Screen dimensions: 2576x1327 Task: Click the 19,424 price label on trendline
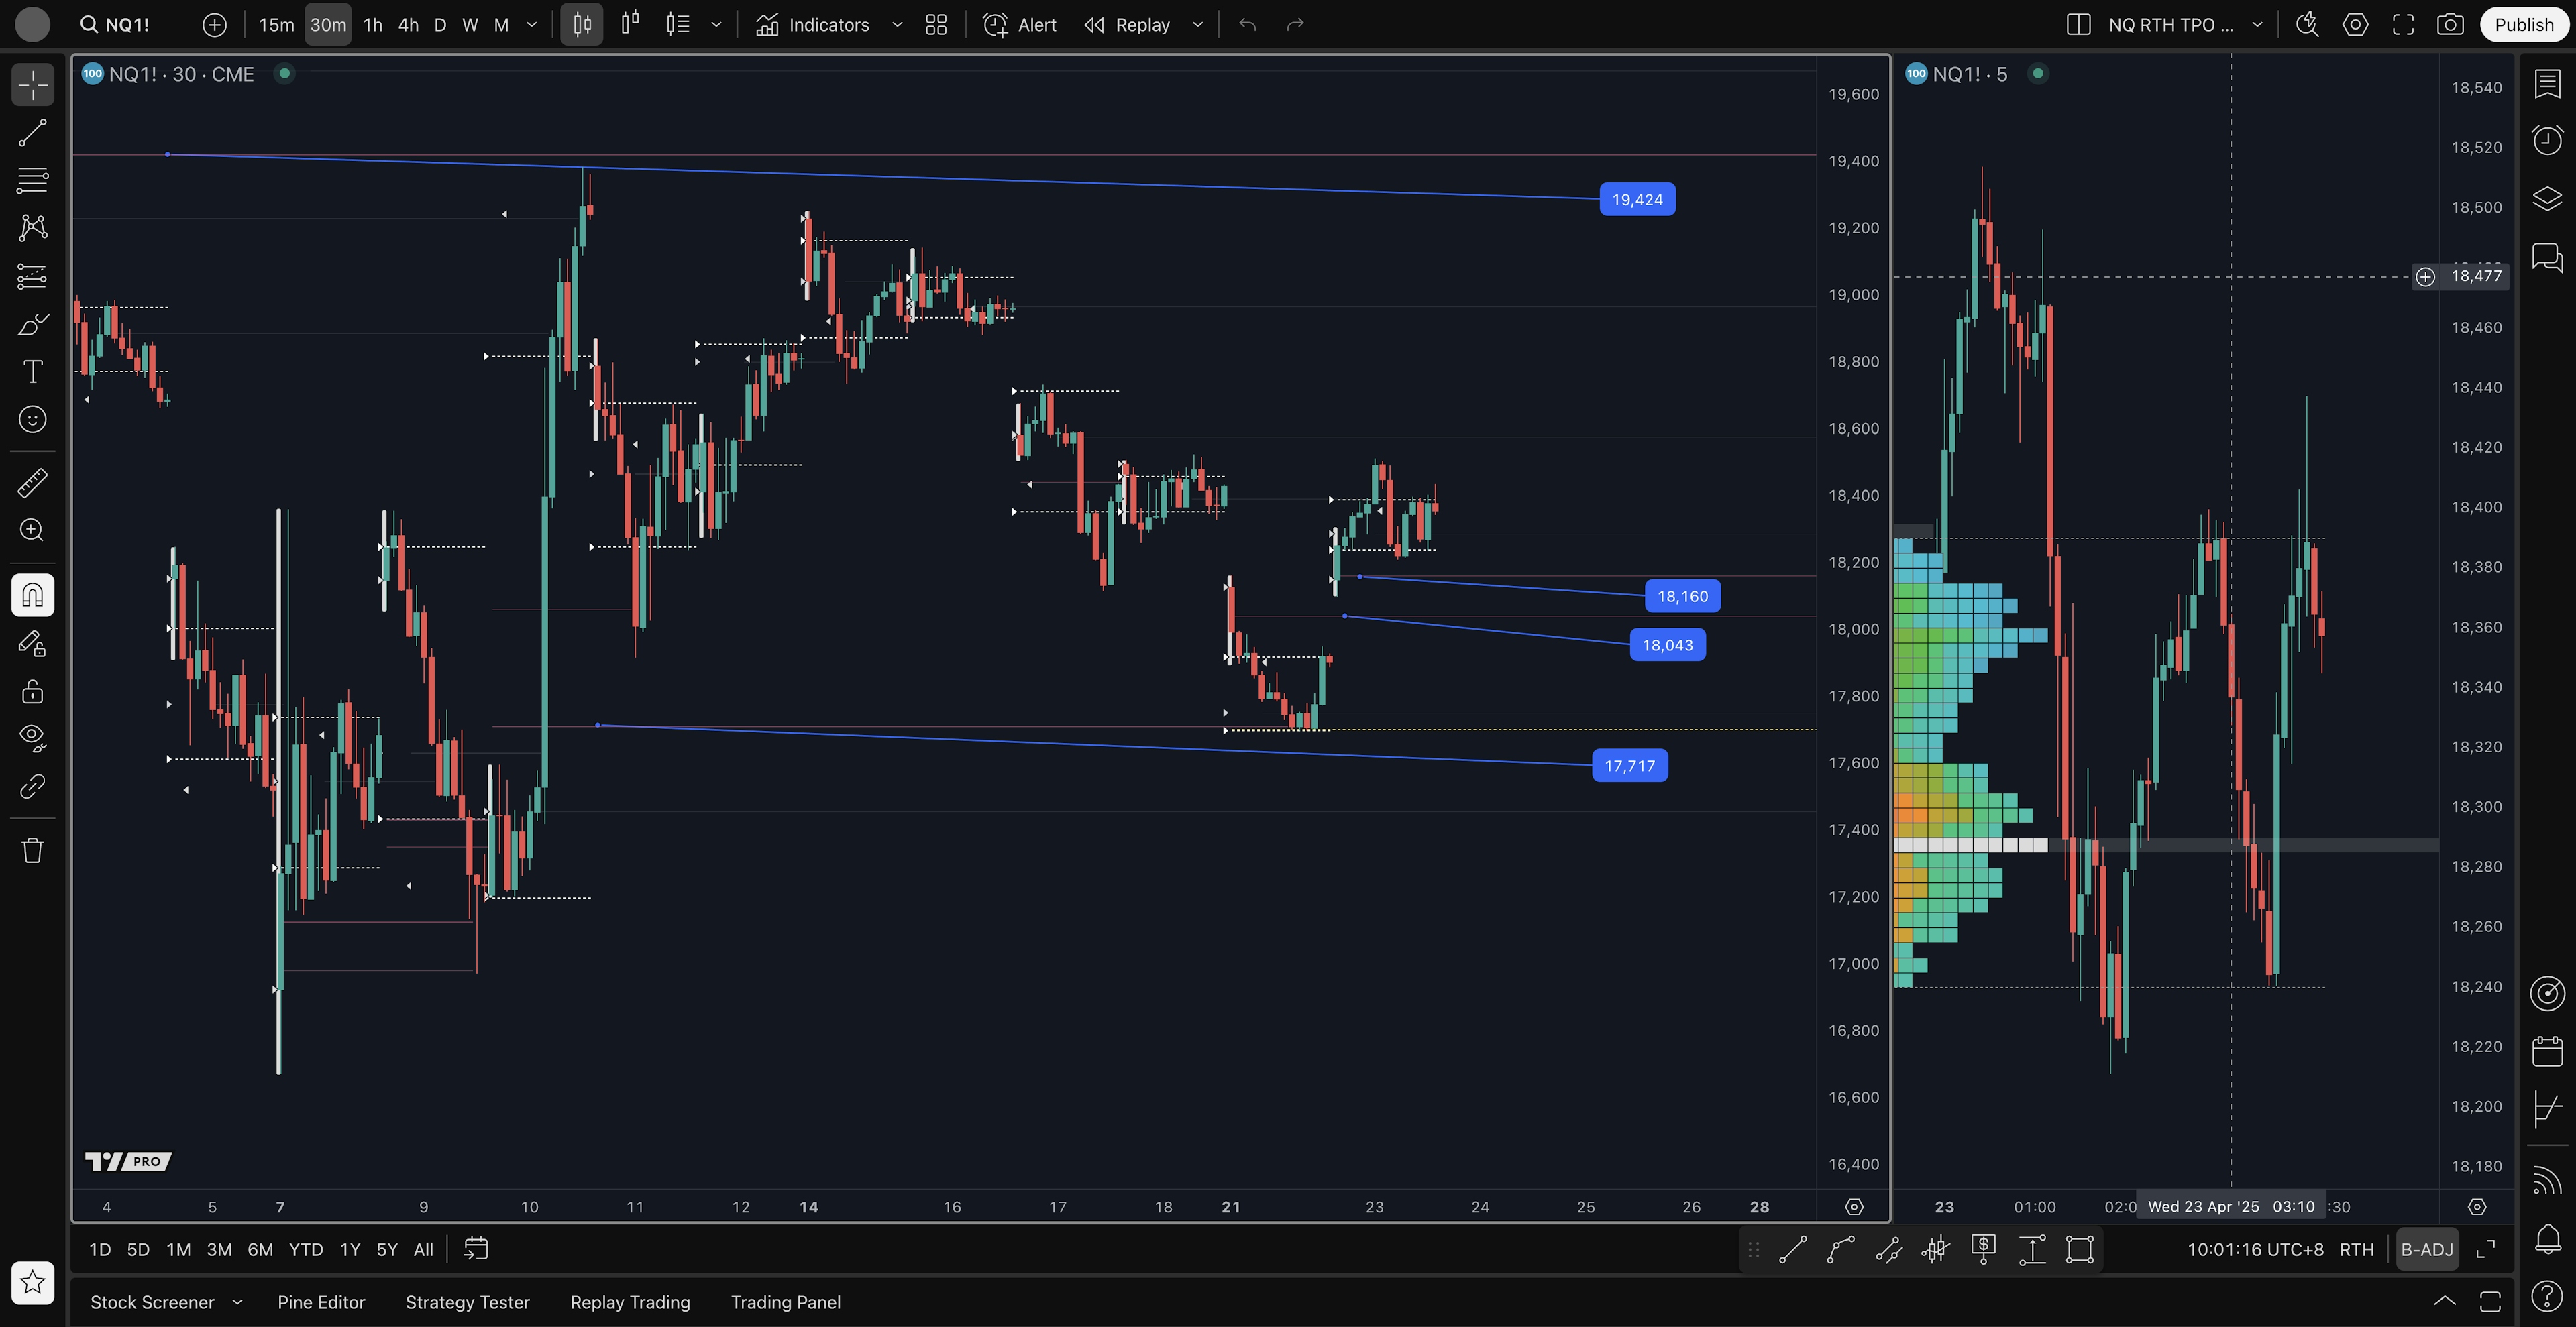pyautogui.click(x=1637, y=200)
